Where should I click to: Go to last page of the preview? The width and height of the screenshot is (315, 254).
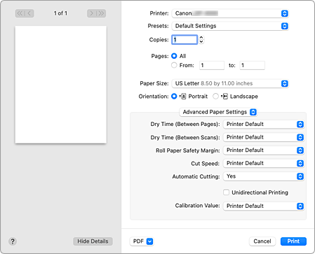(x=101, y=13)
